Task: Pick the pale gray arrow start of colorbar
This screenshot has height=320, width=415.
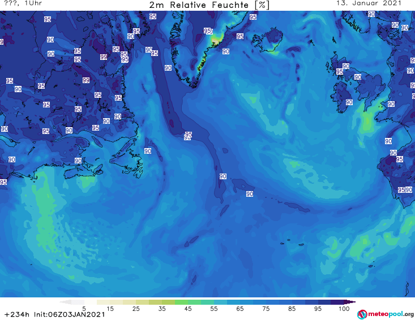Action: pyautogui.click(x=65, y=302)
